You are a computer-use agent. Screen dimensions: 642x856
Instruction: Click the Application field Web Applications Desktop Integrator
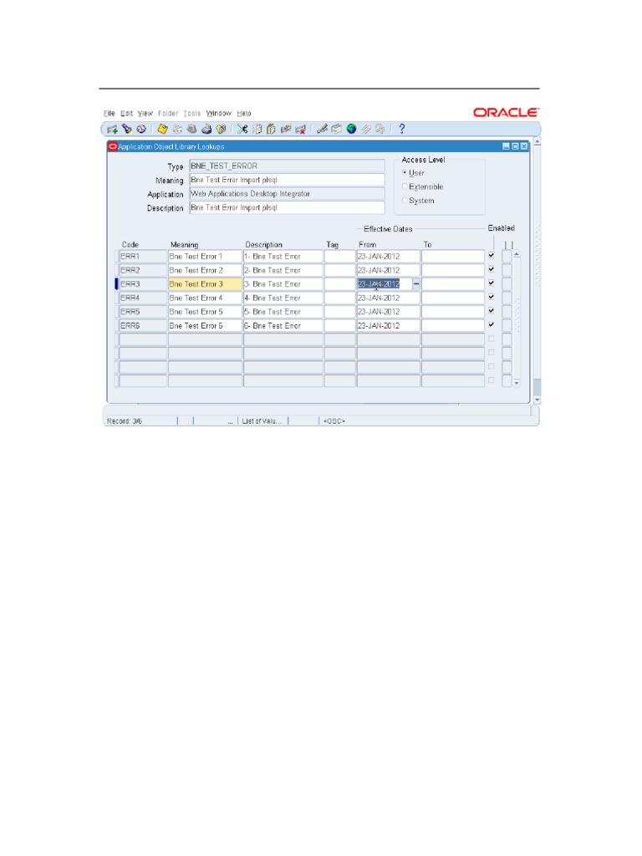tap(288, 194)
